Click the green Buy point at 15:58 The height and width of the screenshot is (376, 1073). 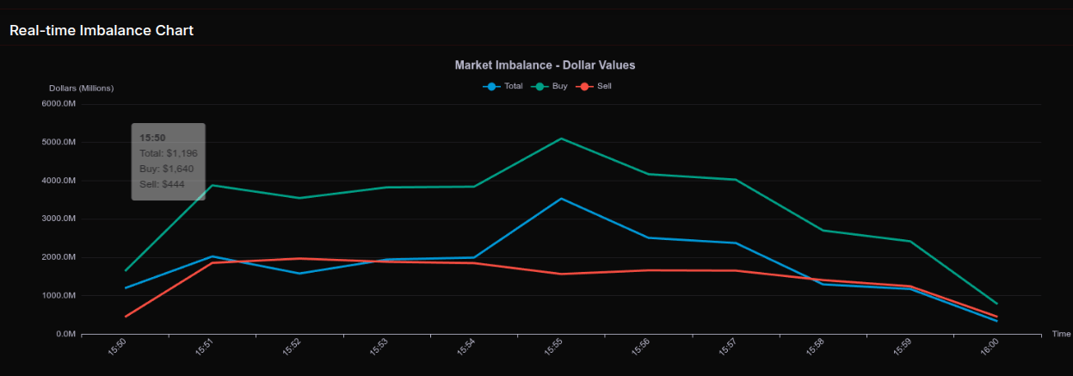pyautogui.click(x=823, y=231)
